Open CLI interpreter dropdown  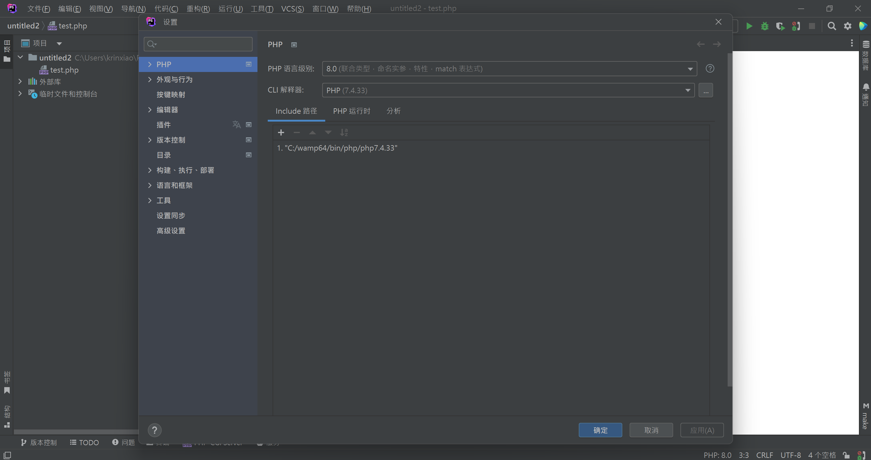[508, 90]
